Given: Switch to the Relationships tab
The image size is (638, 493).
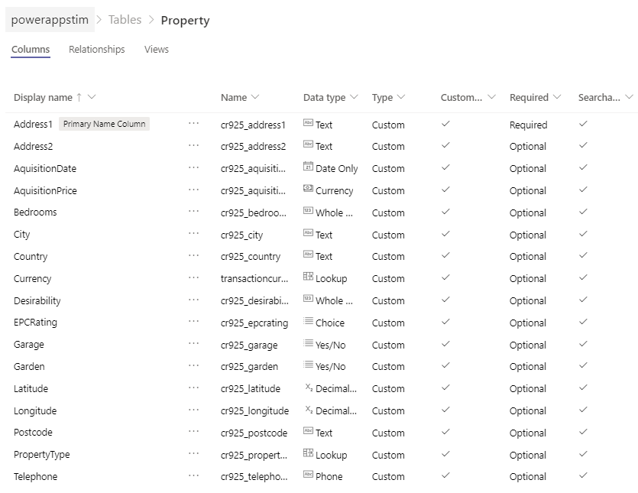Looking at the screenshot, I should pos(97,49).
